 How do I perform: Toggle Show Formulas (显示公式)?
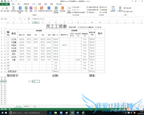coord(103,7)
